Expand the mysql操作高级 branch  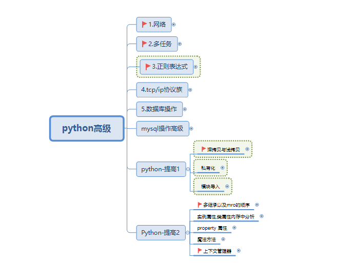point(191,129)
